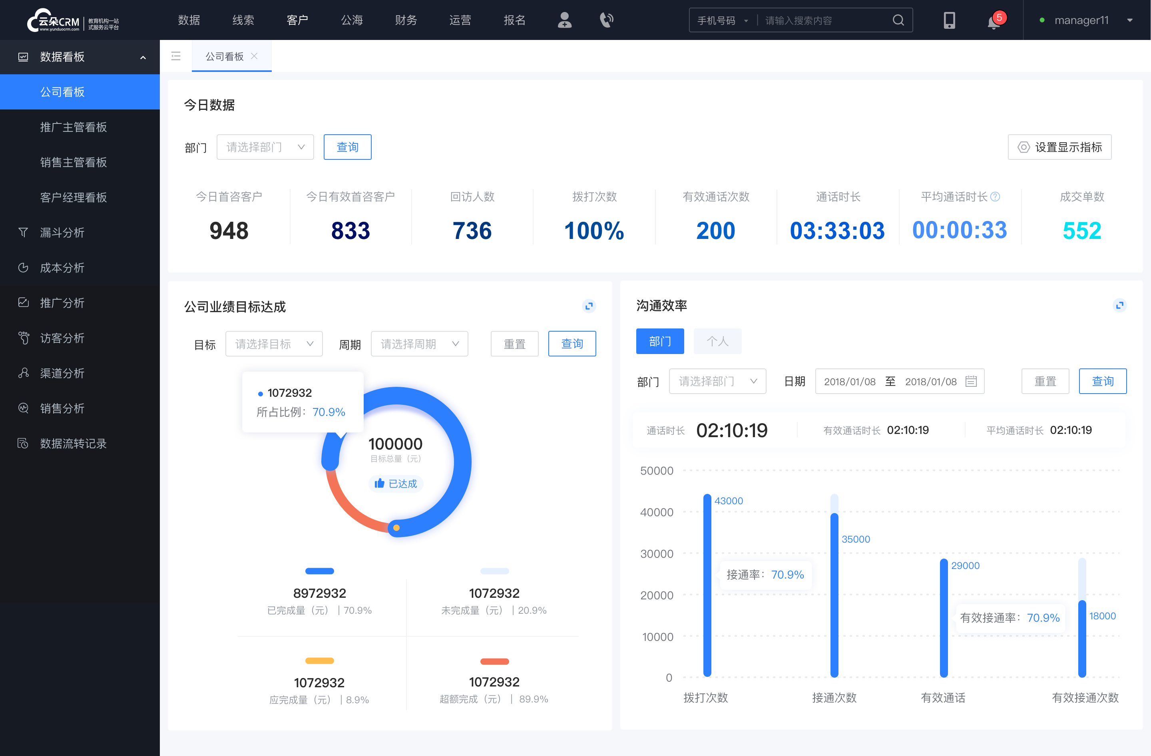Viewport: 1151px width, 756px height.
Task: Click the 数据 menu item in top navigation
Action: click(x=188, y=18)
